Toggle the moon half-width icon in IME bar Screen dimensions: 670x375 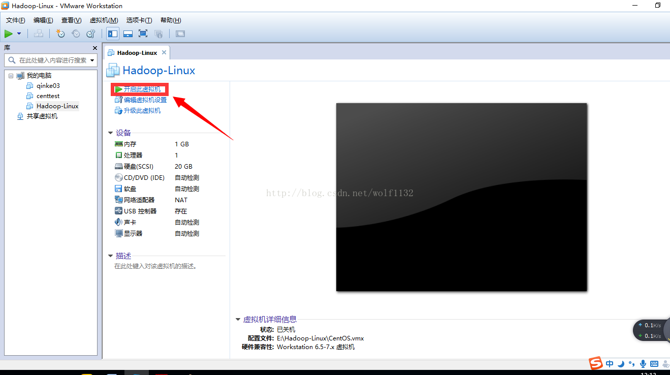tap(621, 364)
